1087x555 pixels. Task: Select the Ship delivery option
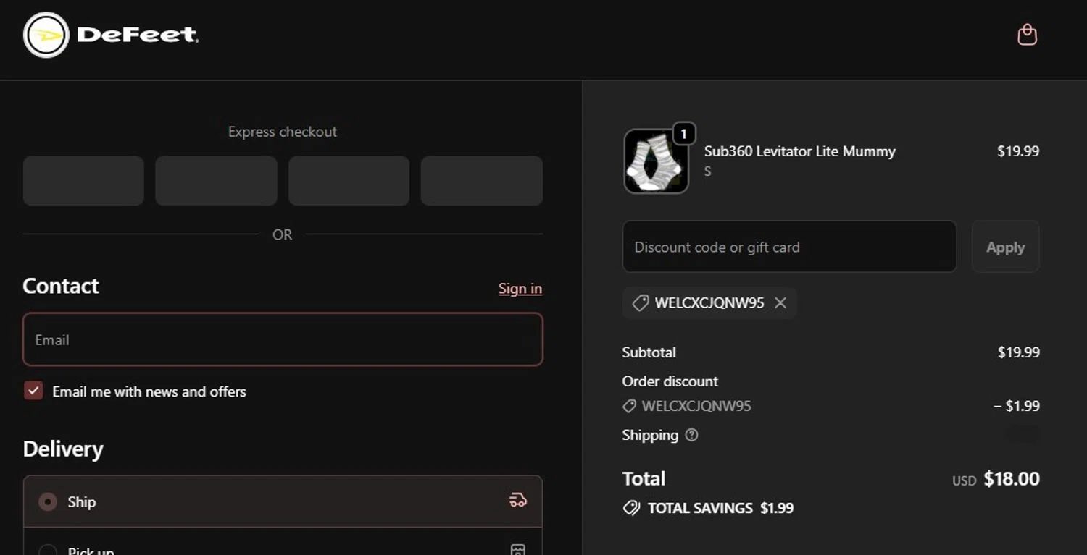(283, 501)
